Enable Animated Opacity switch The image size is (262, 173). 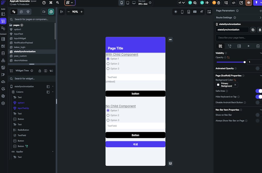click(x=259, y=68)
